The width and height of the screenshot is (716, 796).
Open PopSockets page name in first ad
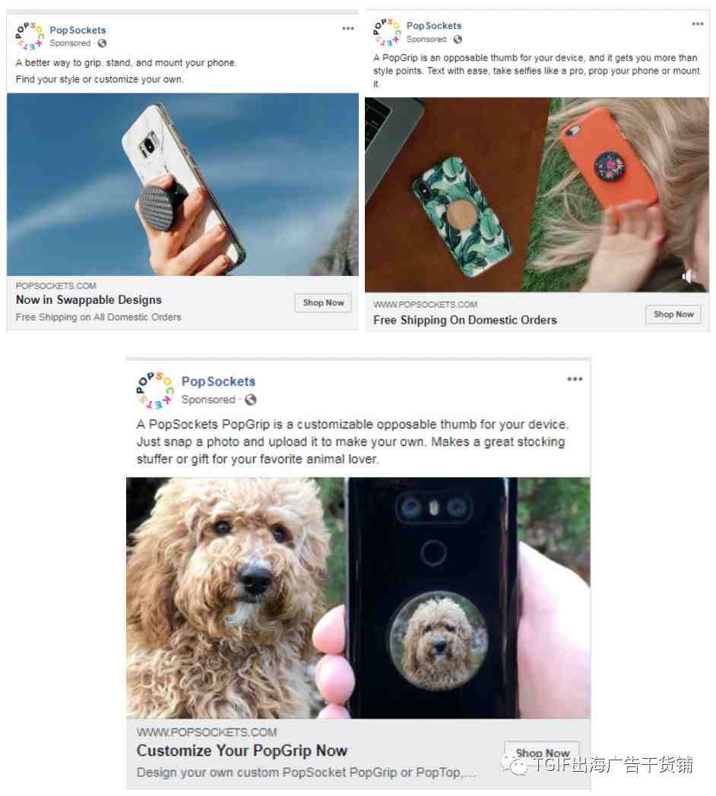click(78, 30)
